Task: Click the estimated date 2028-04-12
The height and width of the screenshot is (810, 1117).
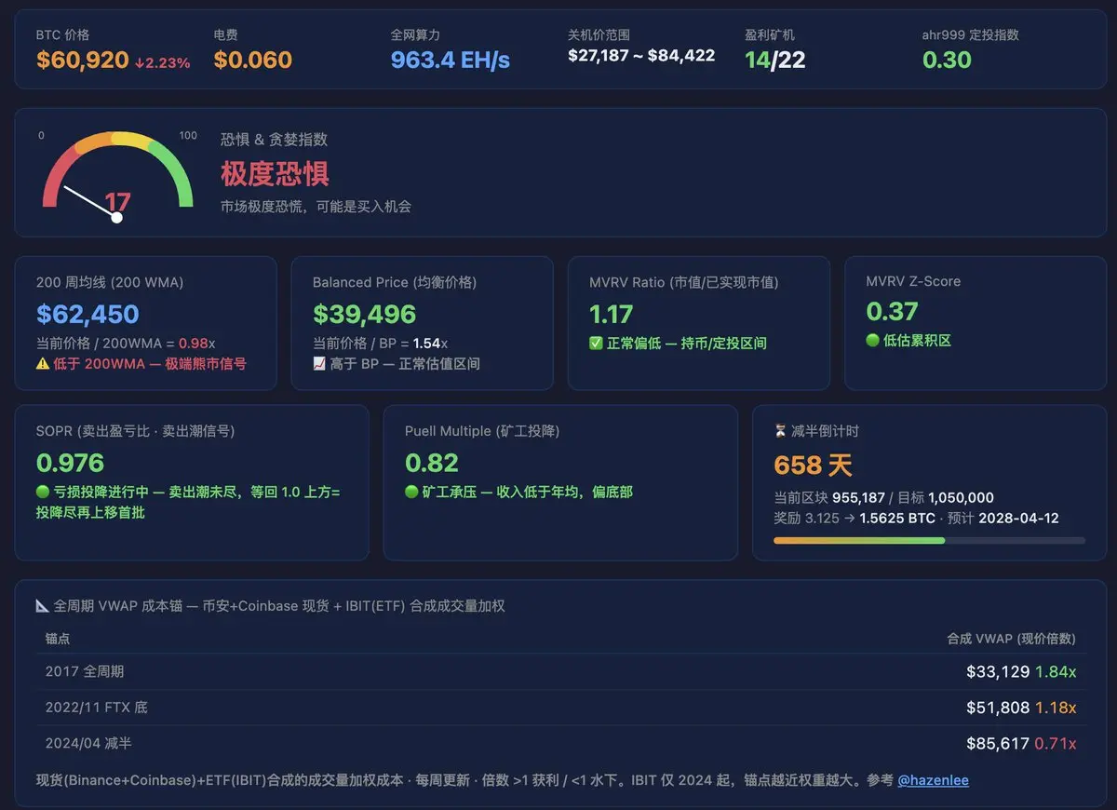Action: (1018, 518)
